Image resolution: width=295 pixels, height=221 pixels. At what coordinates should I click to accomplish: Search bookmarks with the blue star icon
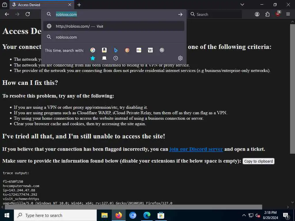pos(93,58)
